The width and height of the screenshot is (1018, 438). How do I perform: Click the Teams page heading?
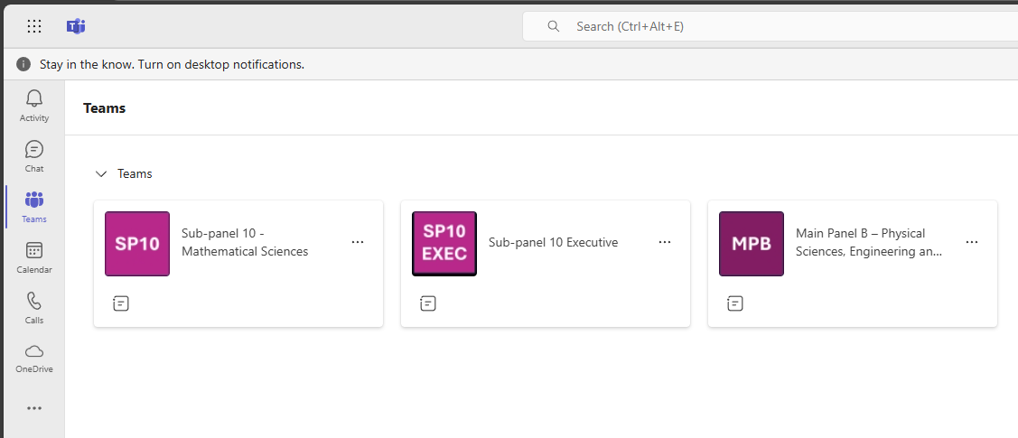pyautogui.click(x=105, y=108)
